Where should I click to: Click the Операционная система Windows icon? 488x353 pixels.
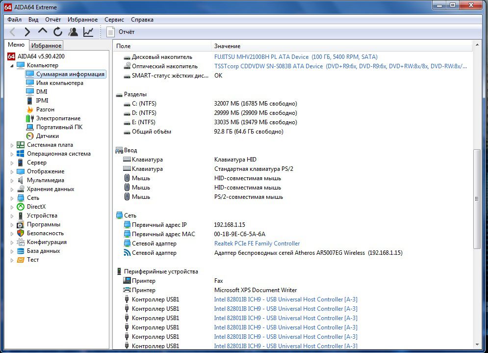coord(21,154)
